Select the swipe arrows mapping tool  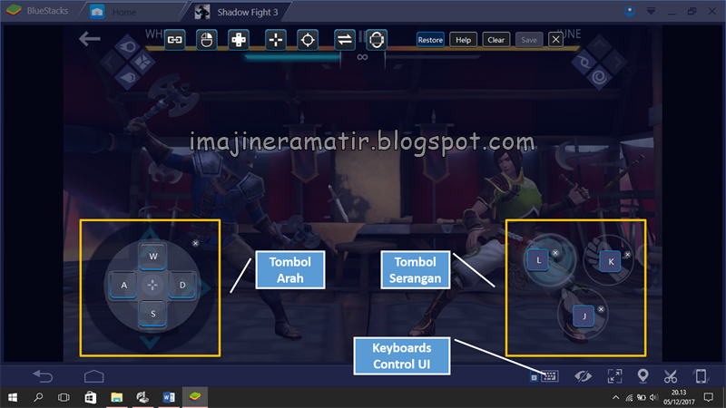(x=345, y=40)
